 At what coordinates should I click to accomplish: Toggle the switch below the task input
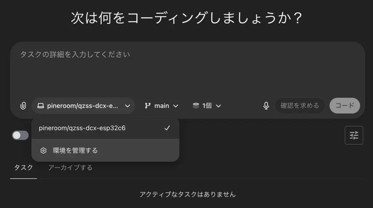click(20, 135)
